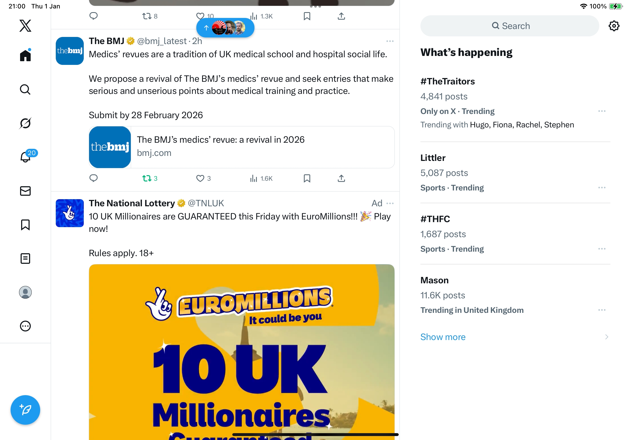Screen dimensions: 631x440
Task: Click Show more trends link
Action: 443,337
